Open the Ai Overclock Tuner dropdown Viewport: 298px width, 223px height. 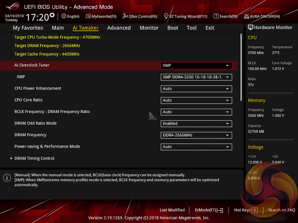[196, 65]
